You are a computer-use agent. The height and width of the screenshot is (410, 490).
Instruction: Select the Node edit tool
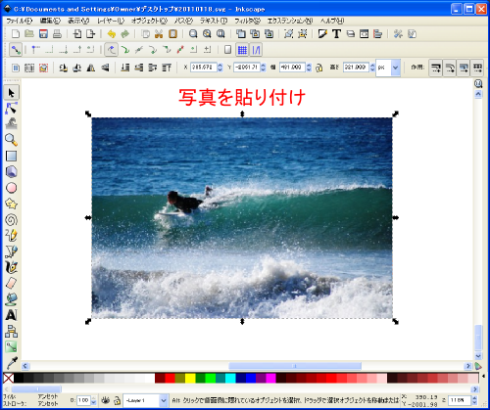pos(12,109)
